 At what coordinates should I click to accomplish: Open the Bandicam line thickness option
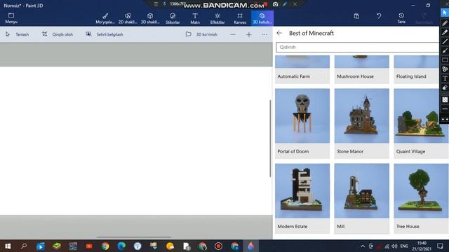pyautogui.click(x=444, y=109)
